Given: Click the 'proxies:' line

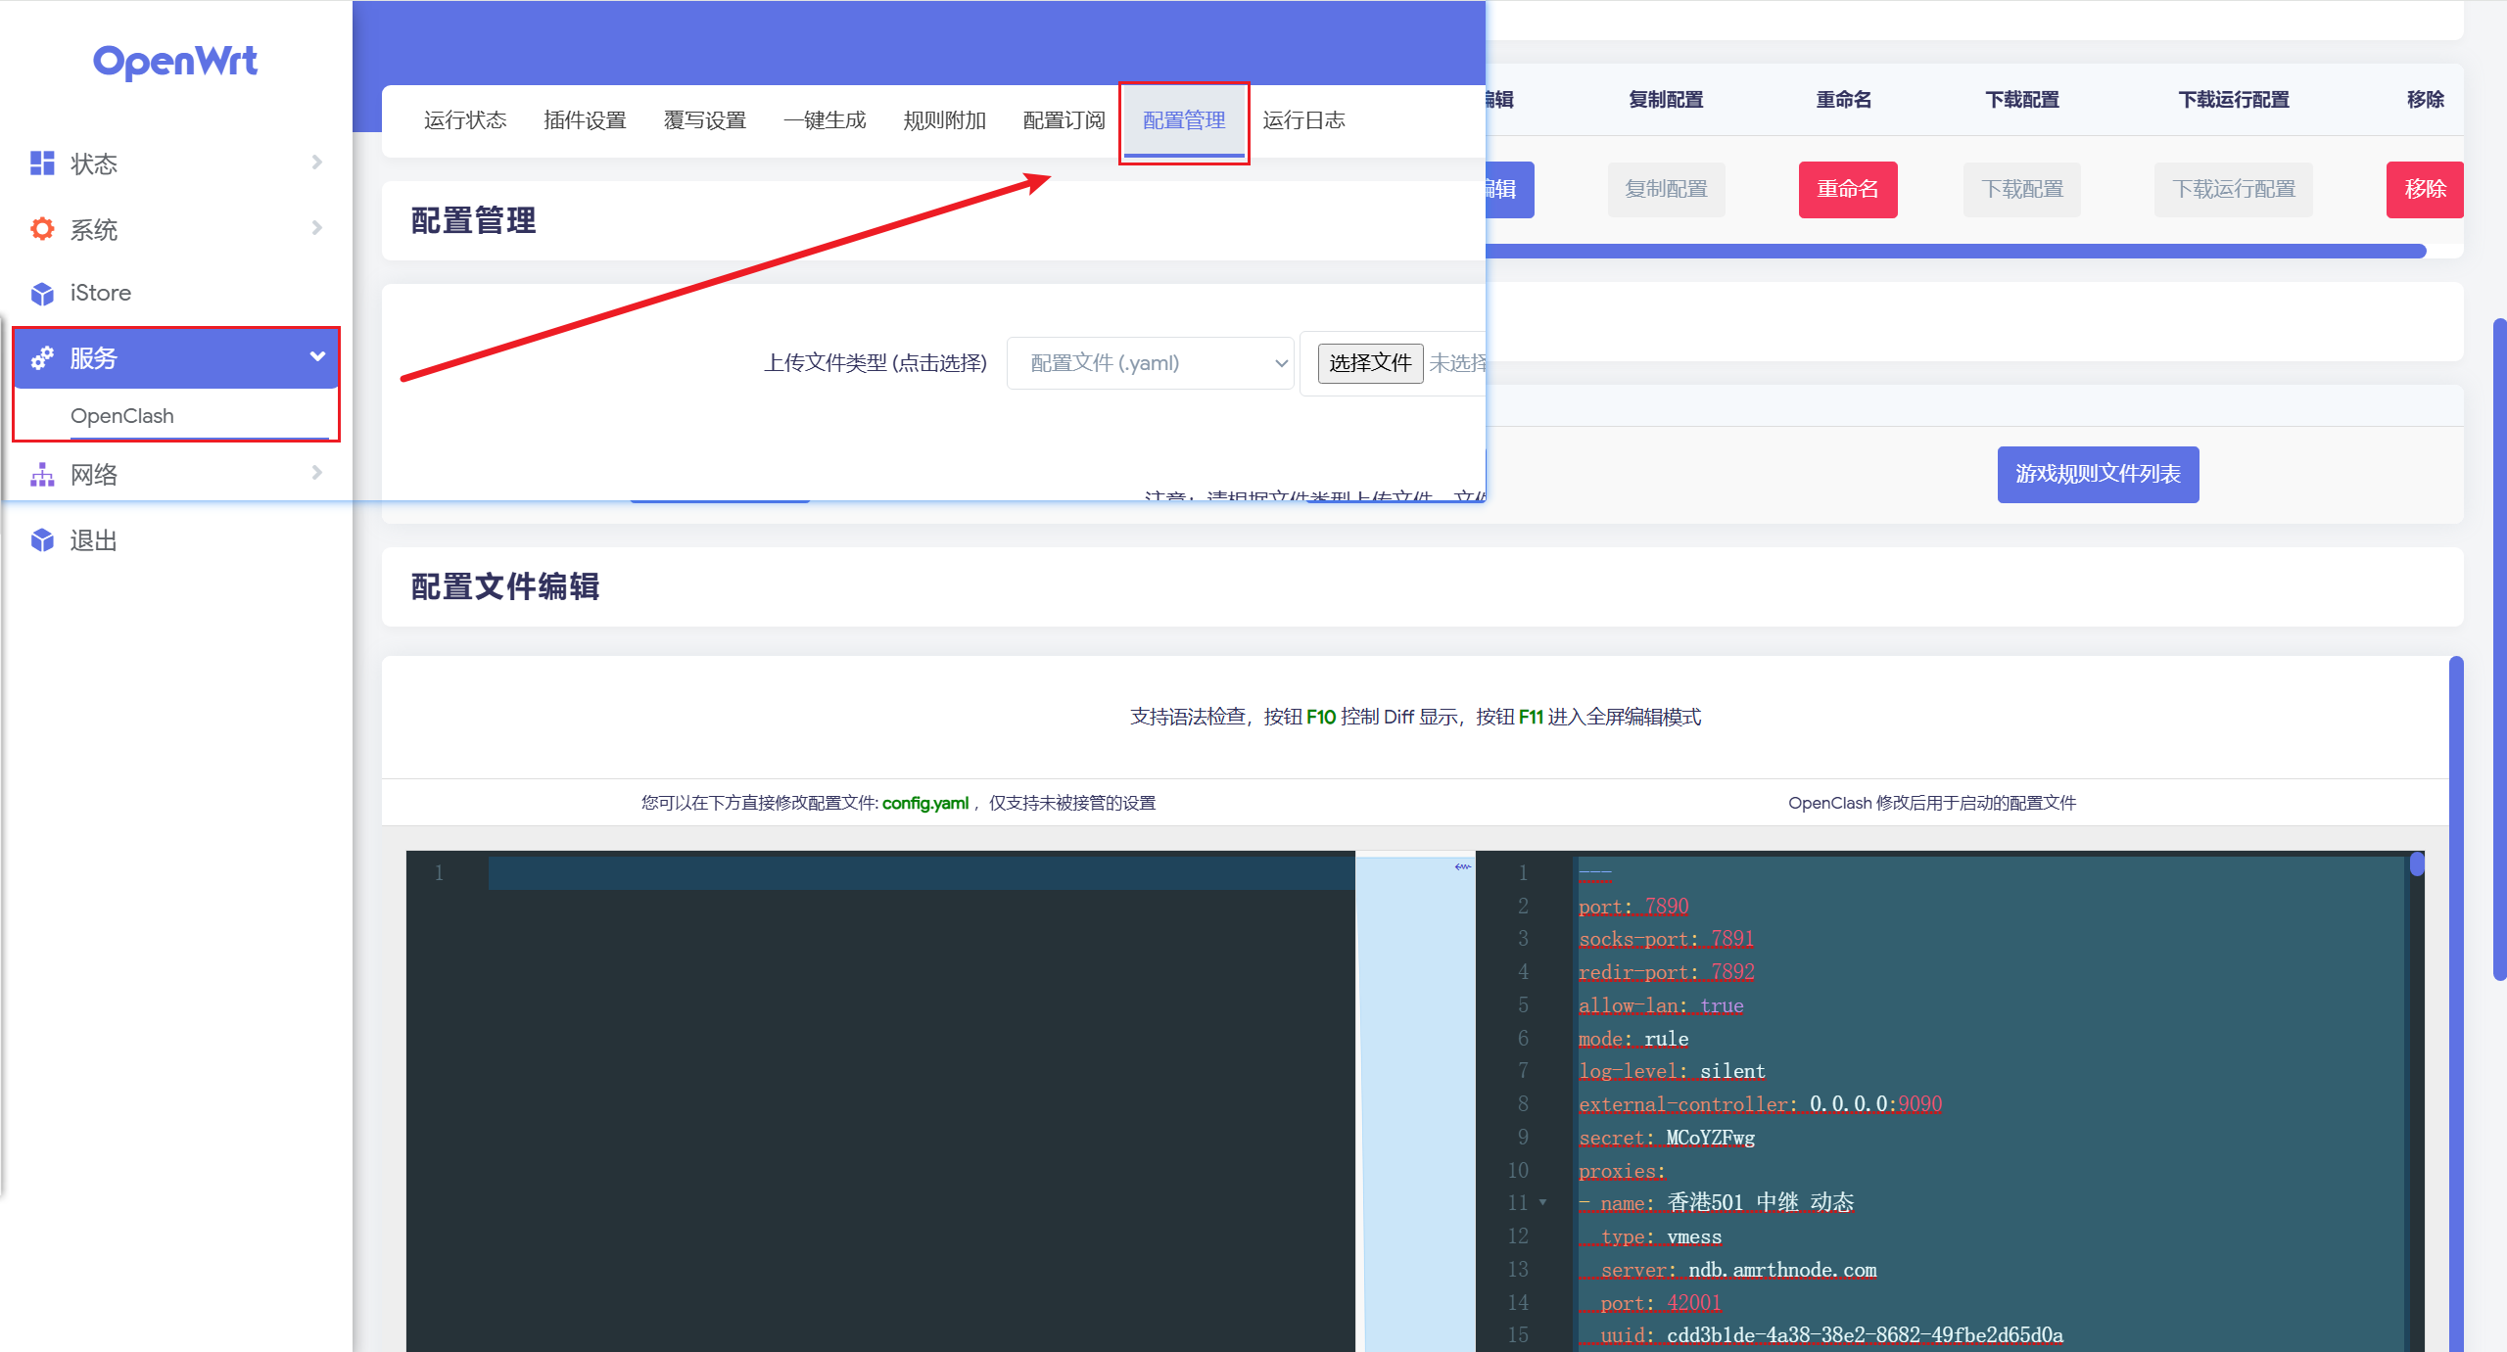Looking at the screenshot, I should tap(1622, 1171).
